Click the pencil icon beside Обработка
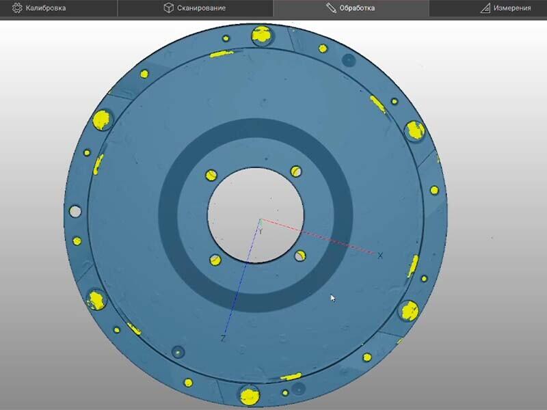 coord(331,8)
